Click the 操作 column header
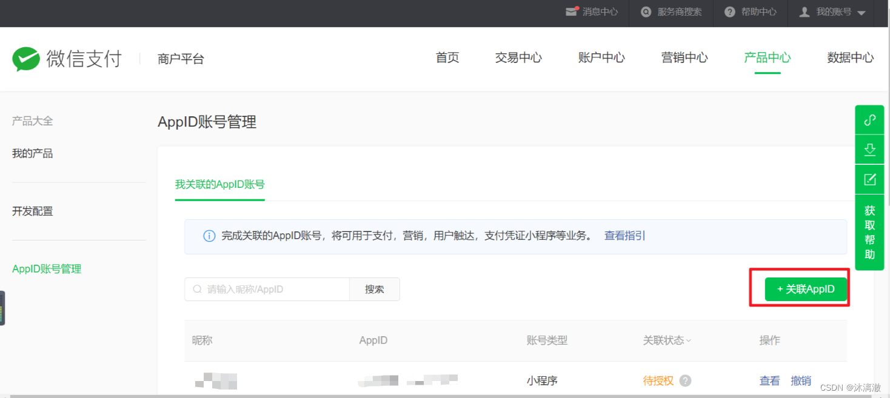The width and height of the screenshot is (890, 398). (x=770, y=340)
